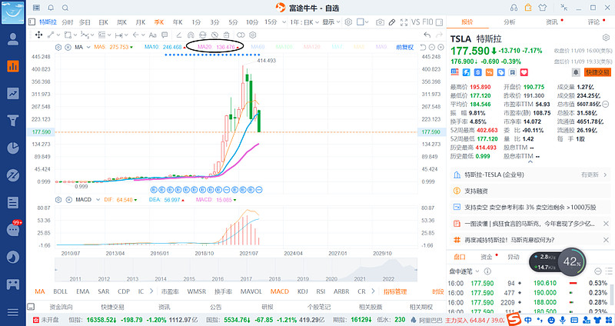Open the MACD indicator dropdown
Image resolution: width=615 pixels, height=326 pixels.
coord(98,200)
